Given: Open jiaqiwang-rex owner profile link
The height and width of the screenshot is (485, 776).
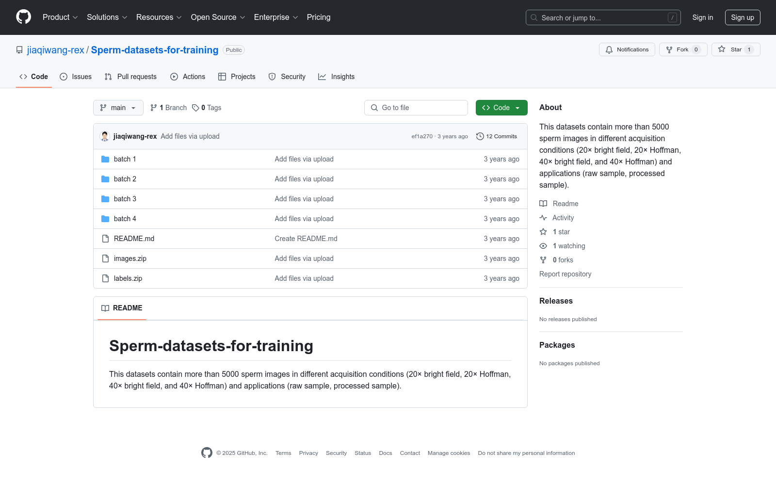Looking at the screenshot, I should tap(56, 50).
